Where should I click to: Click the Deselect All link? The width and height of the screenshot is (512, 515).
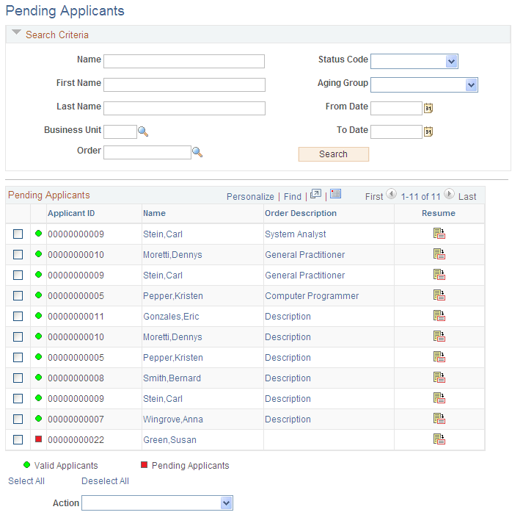coord(105,481)
